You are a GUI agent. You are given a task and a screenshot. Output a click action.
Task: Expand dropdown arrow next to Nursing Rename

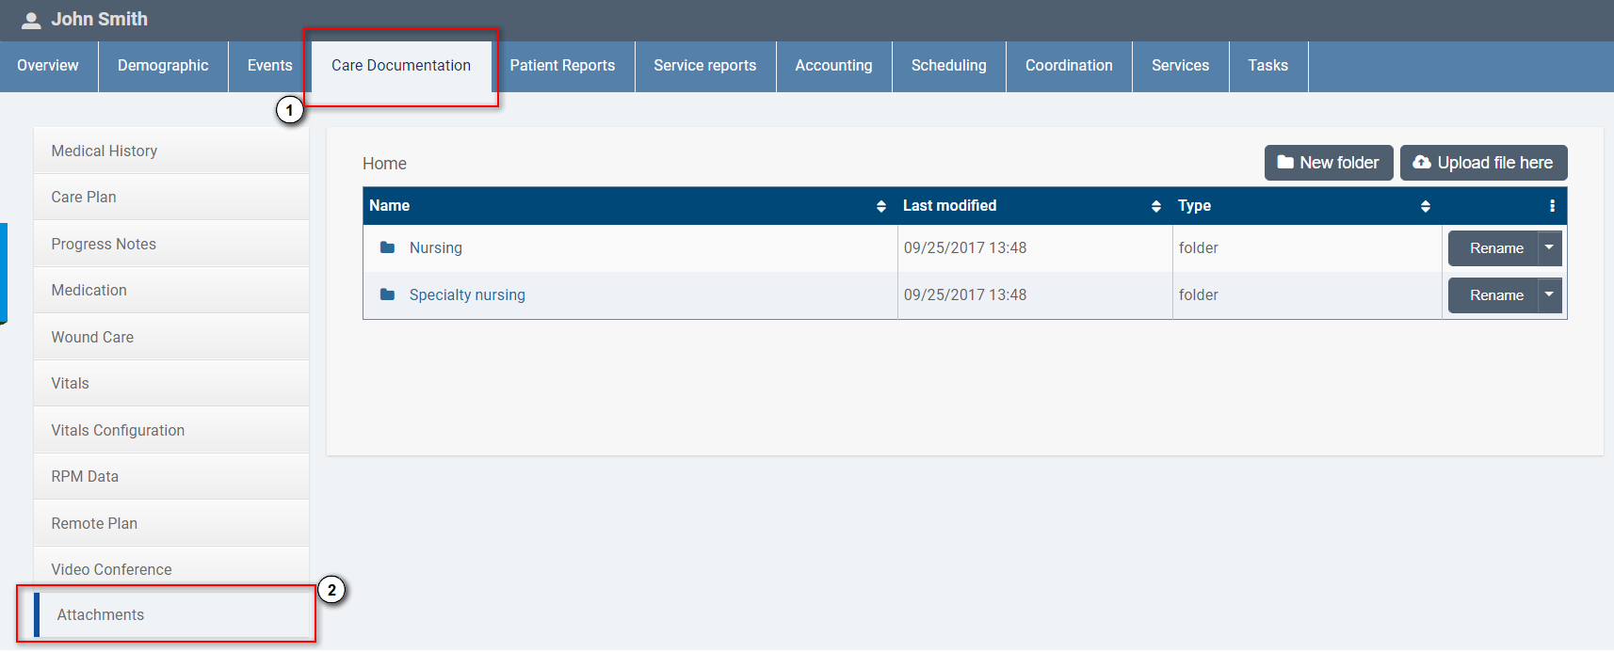[1549, 248]
